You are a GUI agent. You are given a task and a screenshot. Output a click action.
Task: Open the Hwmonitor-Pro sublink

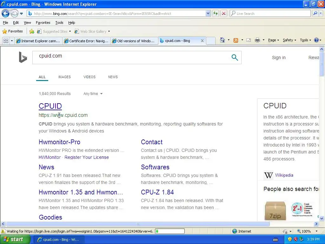click(59, 142)
